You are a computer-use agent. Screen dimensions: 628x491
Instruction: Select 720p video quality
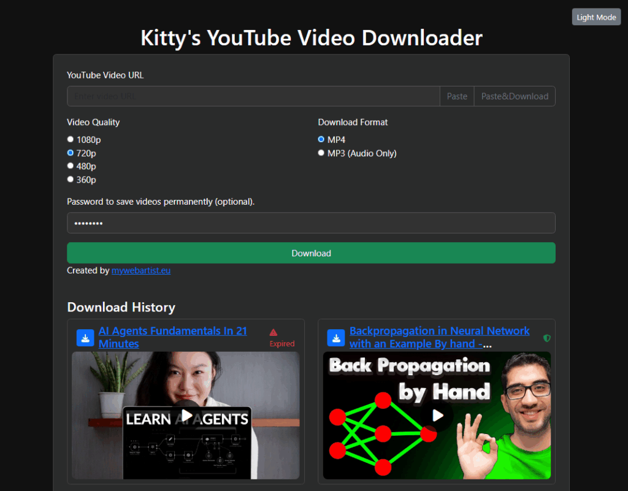71,153
